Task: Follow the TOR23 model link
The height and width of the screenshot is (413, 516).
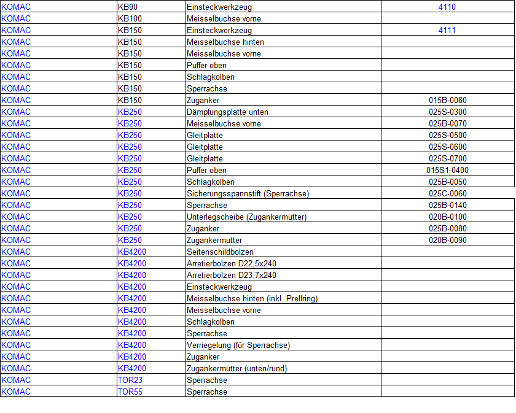Action: [x=130, y=380]
